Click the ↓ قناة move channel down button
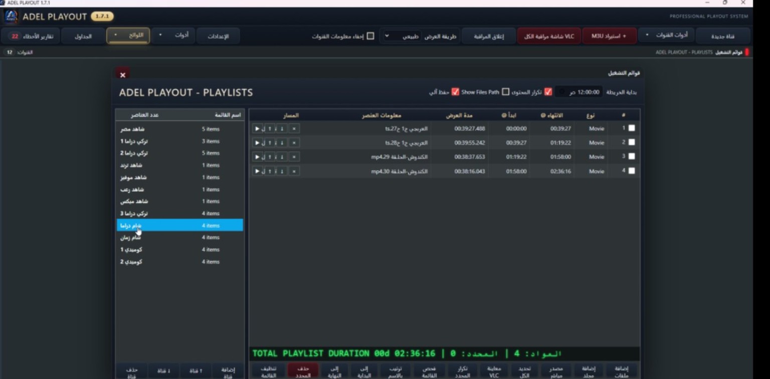Image resolution: width=770 pixels, height=379 pixels. (x=164, y=371)
